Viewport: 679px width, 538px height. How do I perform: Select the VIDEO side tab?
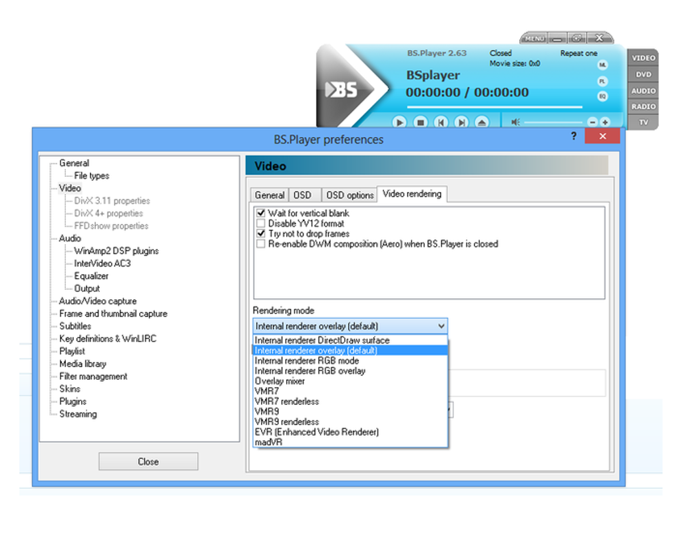click(x=643, y=58)
